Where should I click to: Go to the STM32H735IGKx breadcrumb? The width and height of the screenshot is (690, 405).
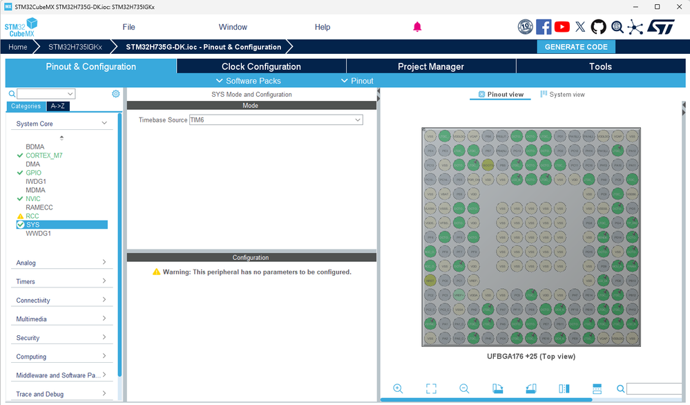75,47
